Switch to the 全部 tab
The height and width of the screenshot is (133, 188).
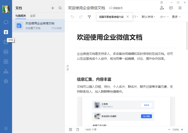tap(33, 16)
